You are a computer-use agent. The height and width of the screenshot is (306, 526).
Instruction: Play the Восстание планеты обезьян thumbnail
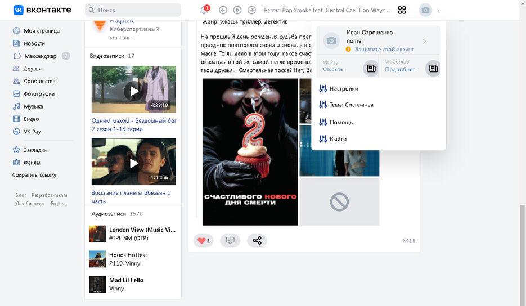(x=133, y=161)
